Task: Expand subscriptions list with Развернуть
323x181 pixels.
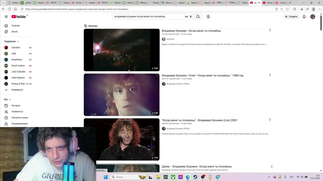Action: [18, 90]
